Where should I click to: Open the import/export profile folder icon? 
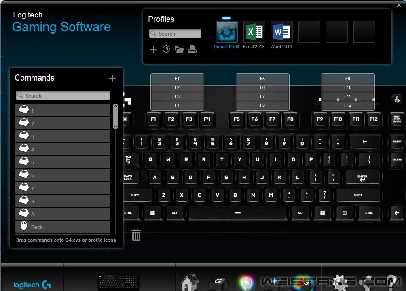pos(179,49)
